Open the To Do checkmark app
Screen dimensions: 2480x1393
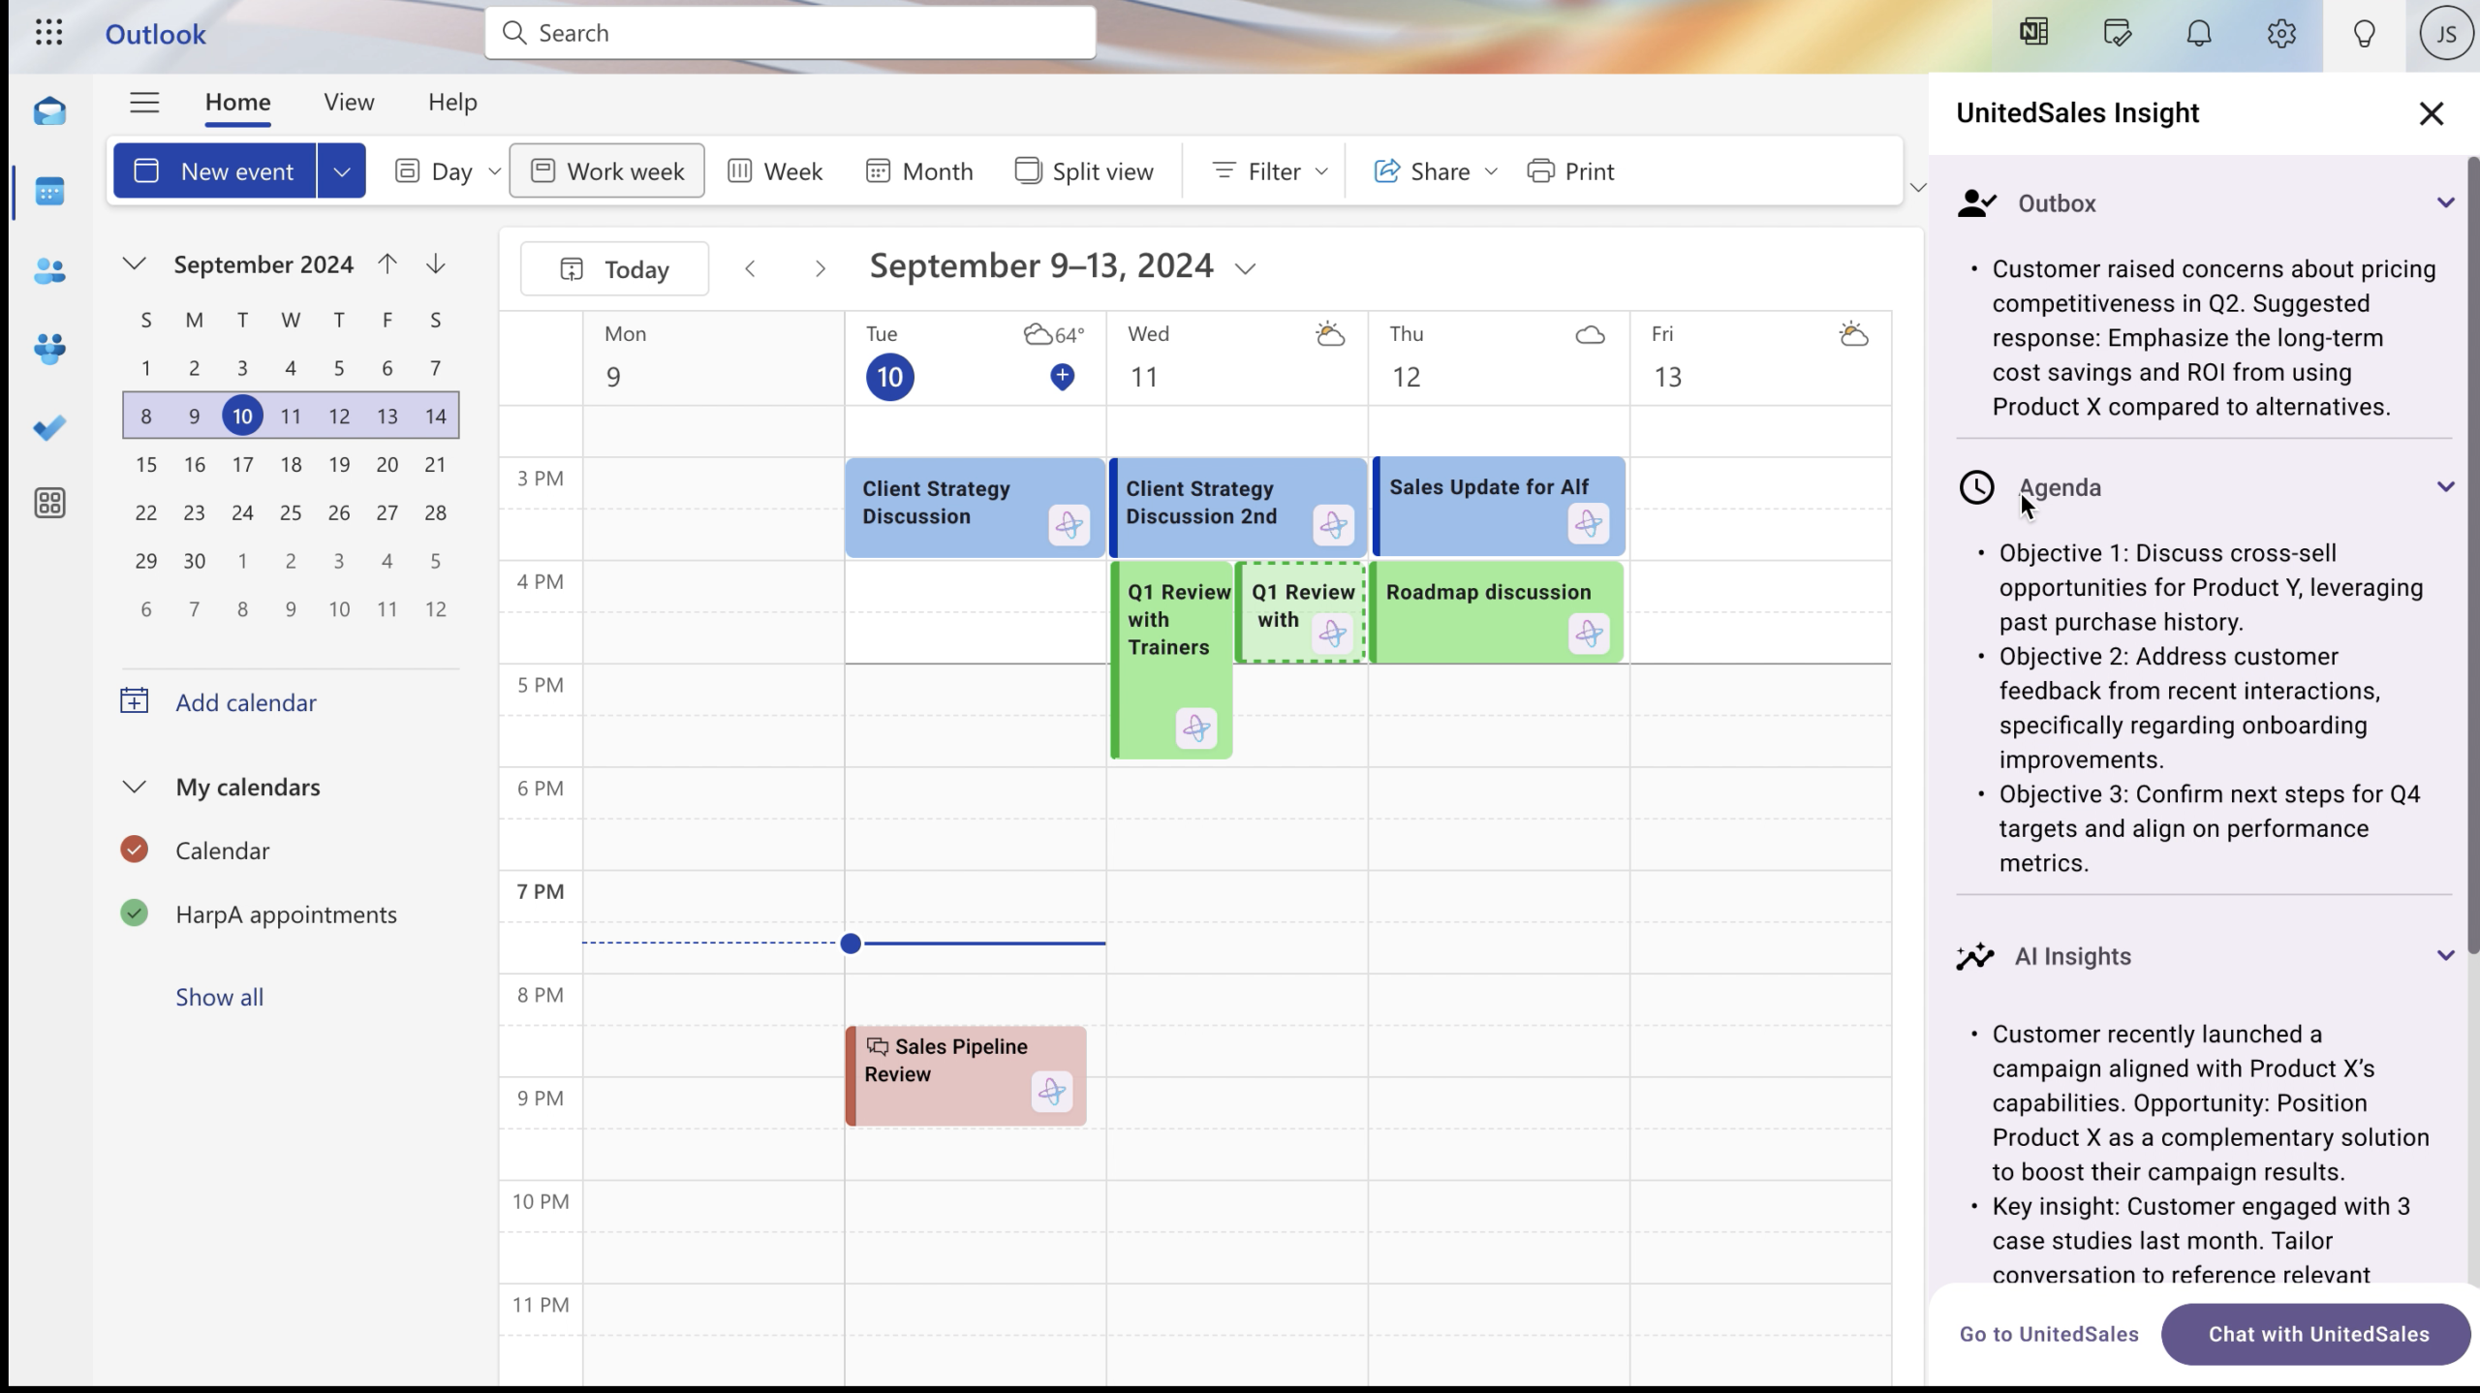click(49, 427)
